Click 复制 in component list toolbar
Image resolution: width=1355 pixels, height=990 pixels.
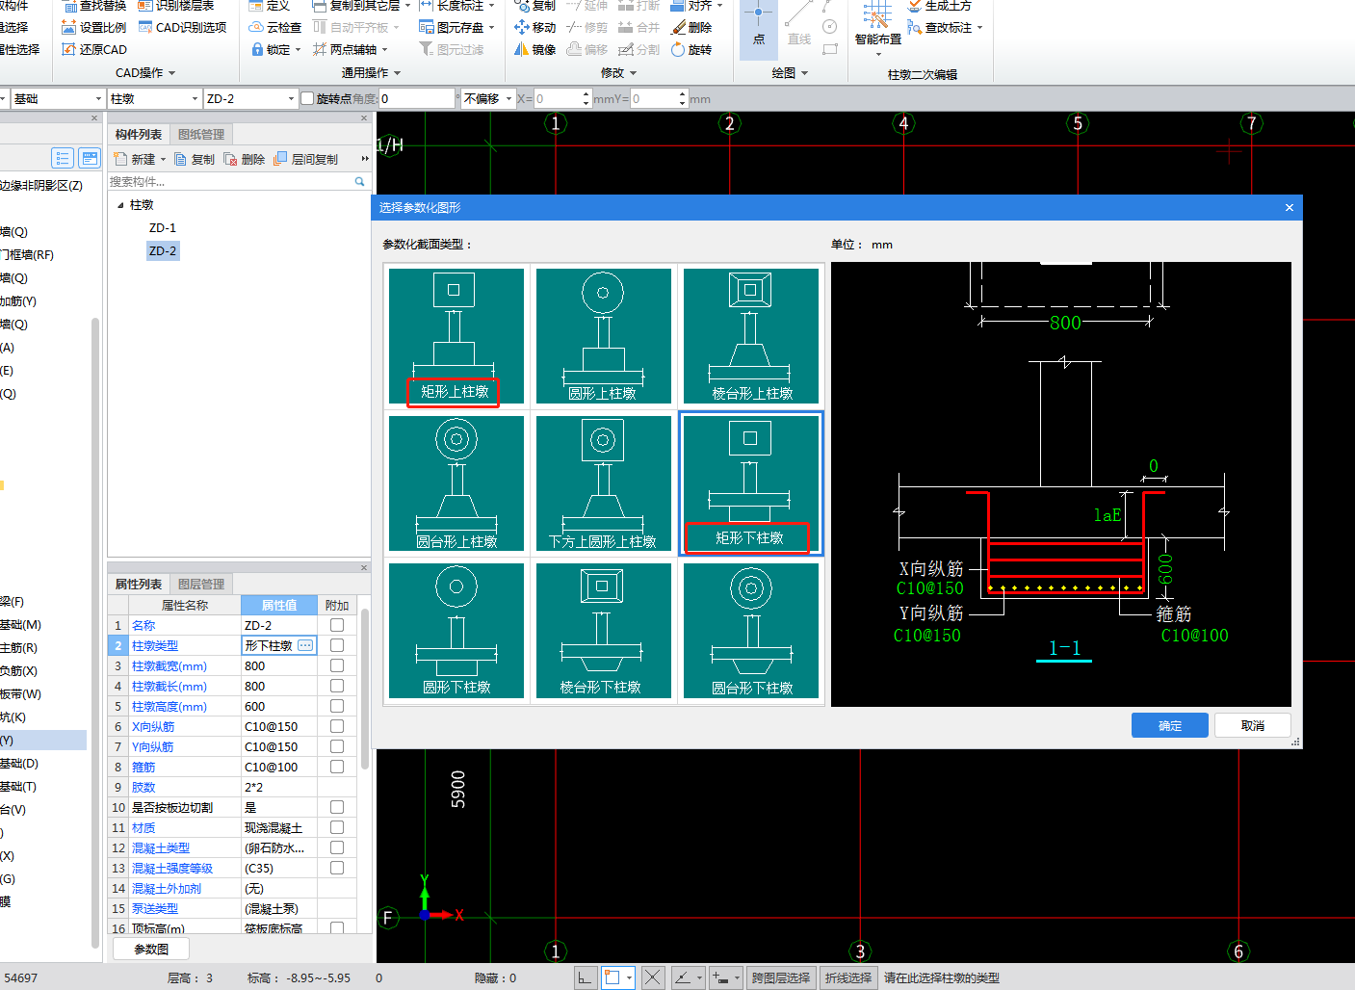(195, 159)
